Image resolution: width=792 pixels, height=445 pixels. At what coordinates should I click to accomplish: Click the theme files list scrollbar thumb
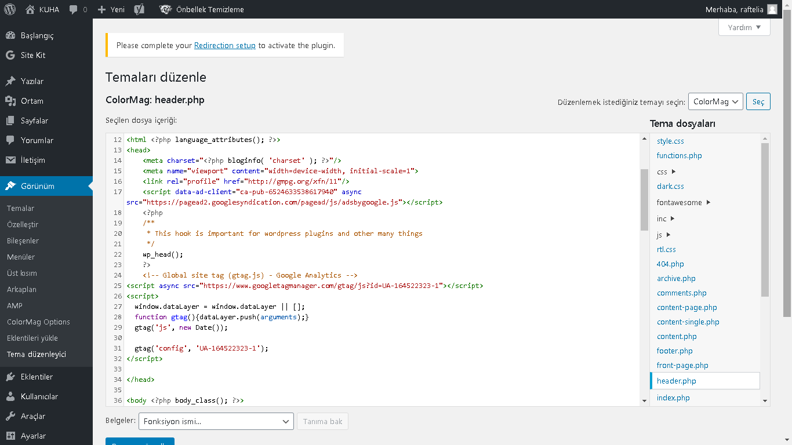coord(765,220)
